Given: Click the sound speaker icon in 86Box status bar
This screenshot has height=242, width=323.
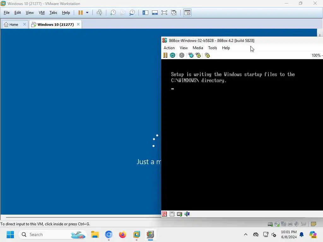Looking at the screenshot, I should click(x=187, y=214).
